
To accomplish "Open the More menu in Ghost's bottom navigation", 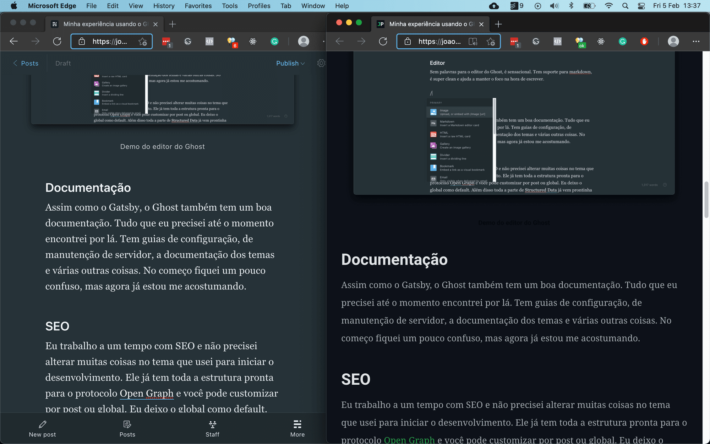I will coord(297,428).
